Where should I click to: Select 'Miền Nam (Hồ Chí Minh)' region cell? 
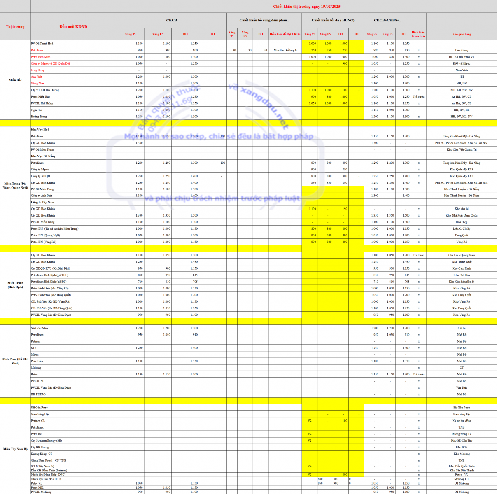click(15, 361)
